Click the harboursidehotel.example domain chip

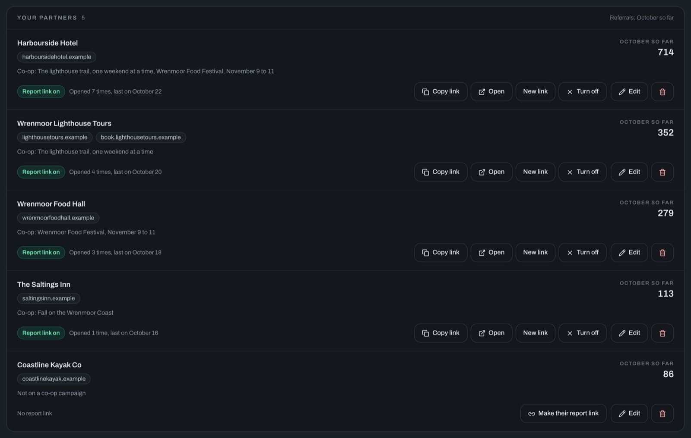[57, 57]
